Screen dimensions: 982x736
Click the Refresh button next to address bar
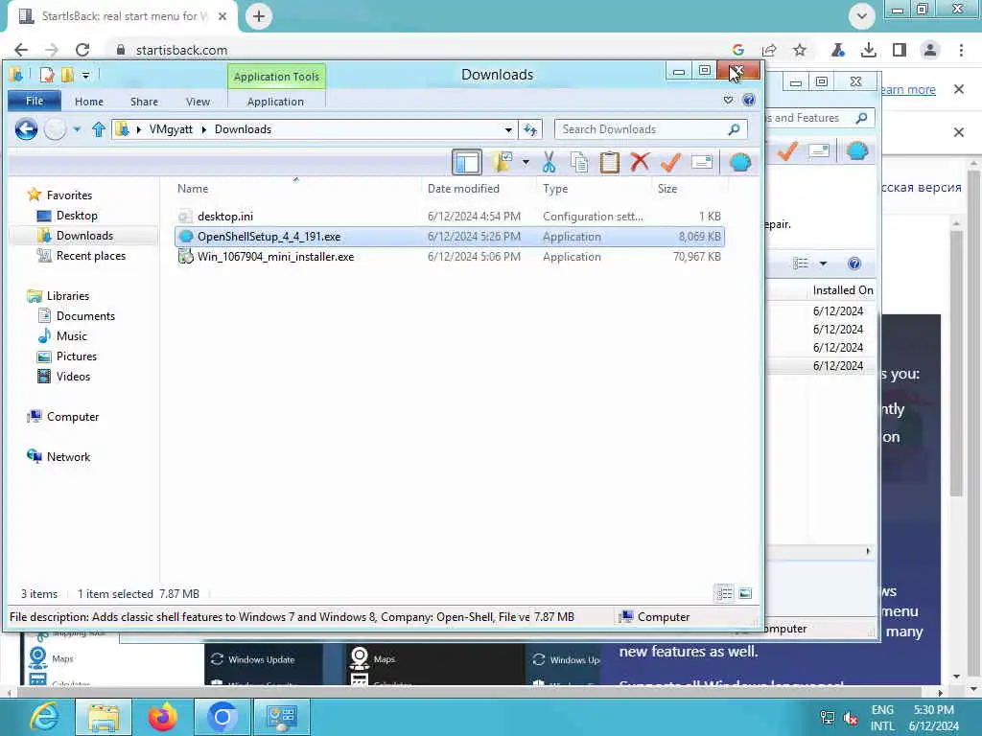pos(530,129)
